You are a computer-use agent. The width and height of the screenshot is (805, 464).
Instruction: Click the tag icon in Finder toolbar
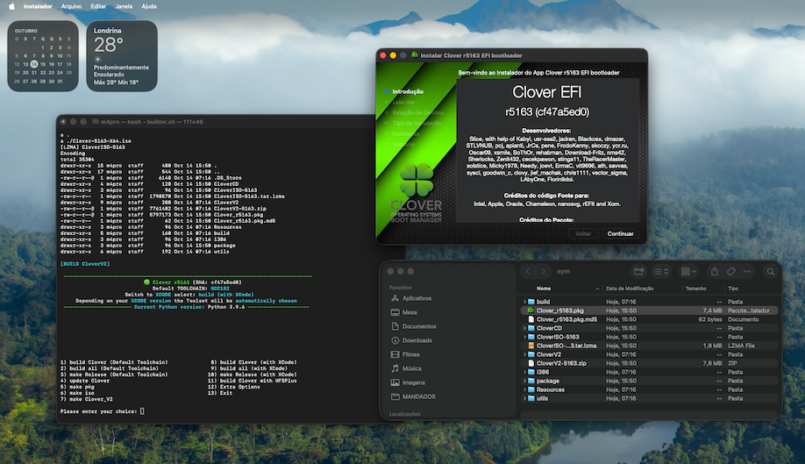[731, 272]
